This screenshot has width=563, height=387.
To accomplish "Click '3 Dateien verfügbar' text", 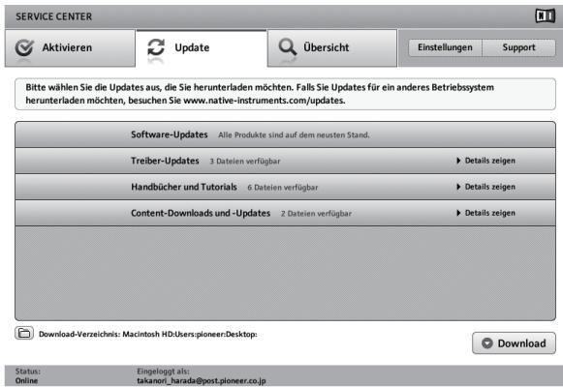I will coord(245,162).
